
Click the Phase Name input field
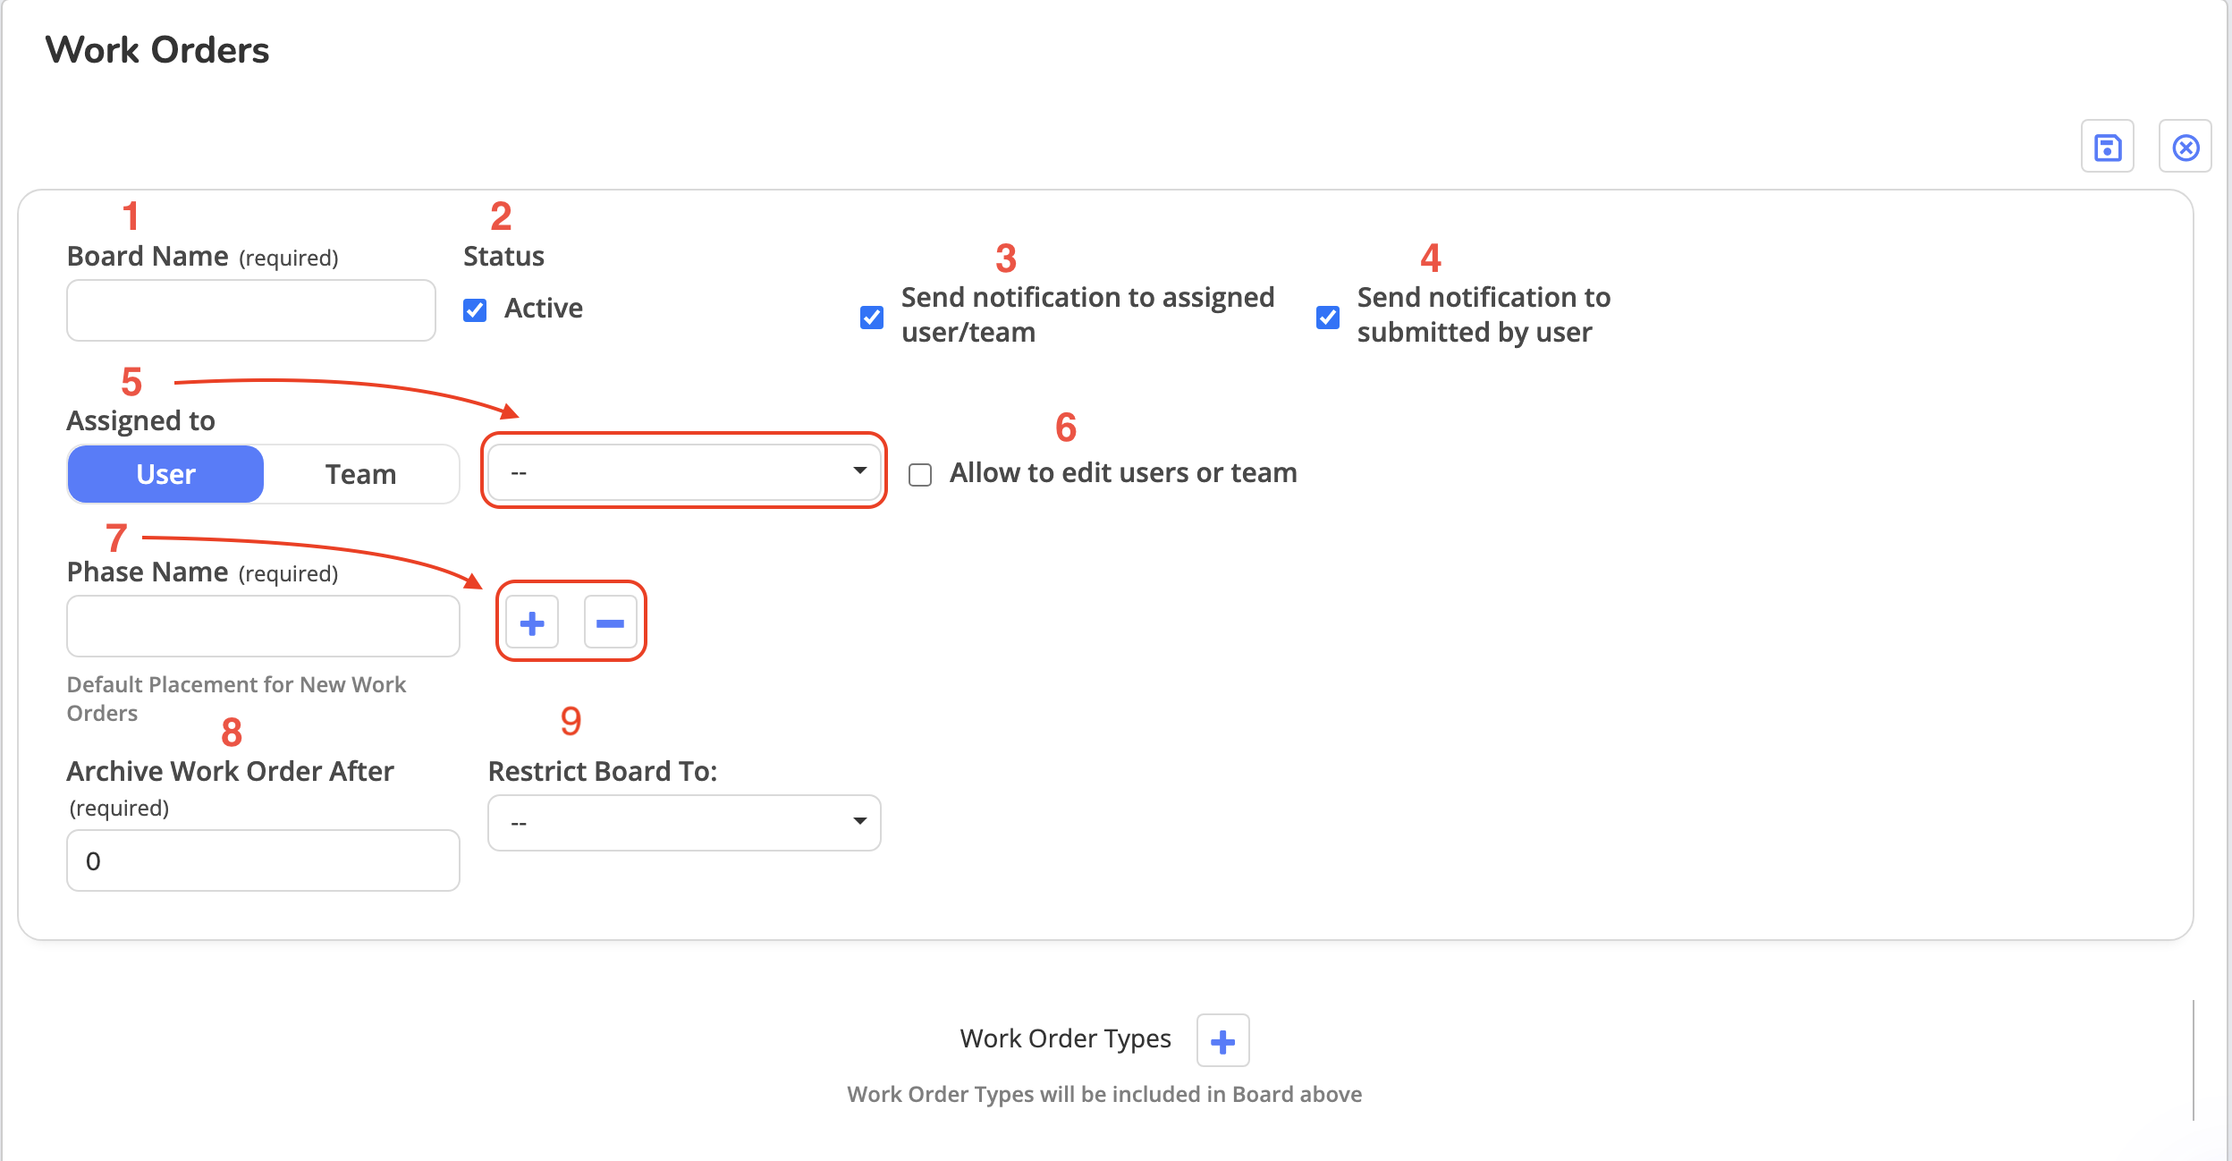click(x=263, y=626)
